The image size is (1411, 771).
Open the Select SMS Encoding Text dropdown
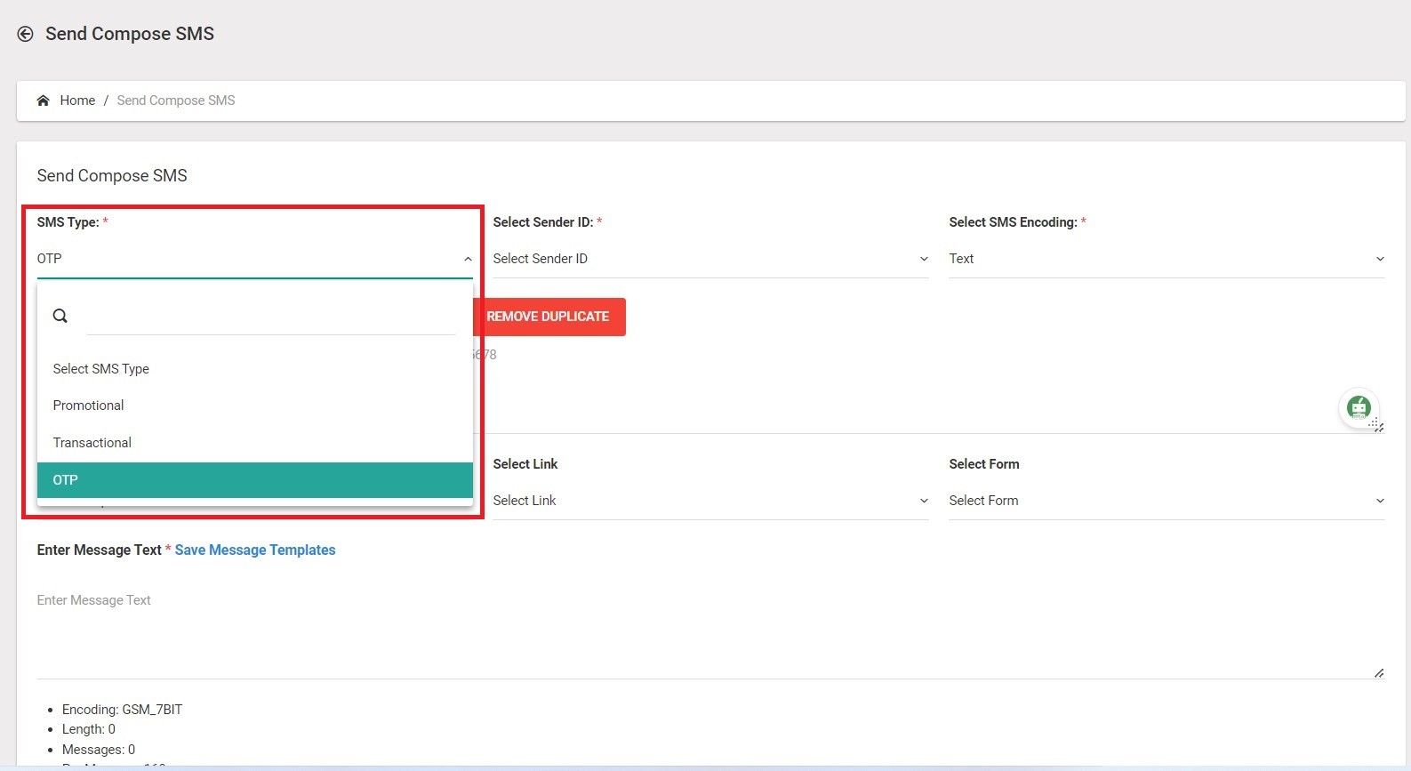(x=1165, y=259)
